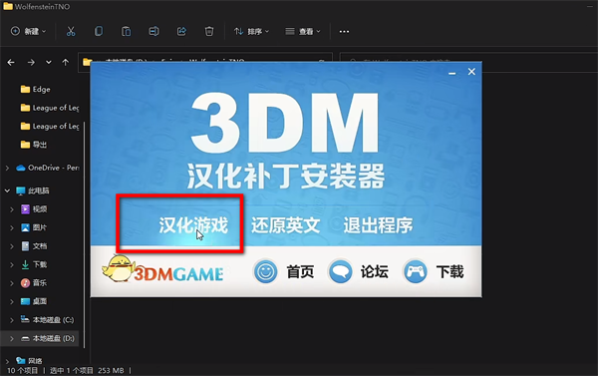Go back with the Explorer back arrow
598x376 pixels.
(11, 62)
